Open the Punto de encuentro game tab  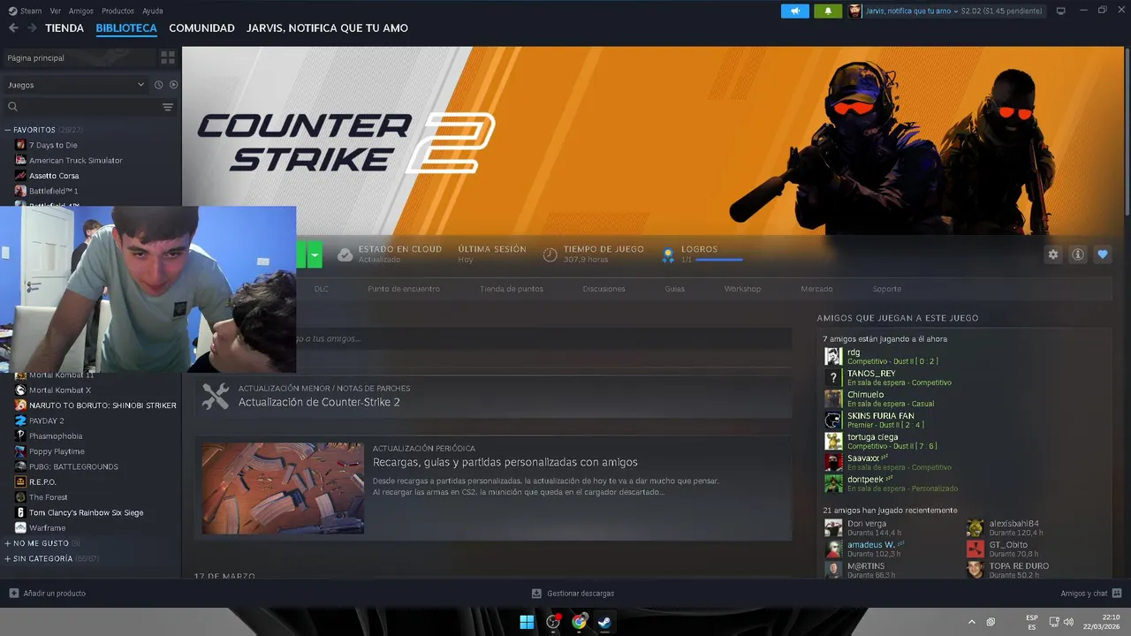404,289
